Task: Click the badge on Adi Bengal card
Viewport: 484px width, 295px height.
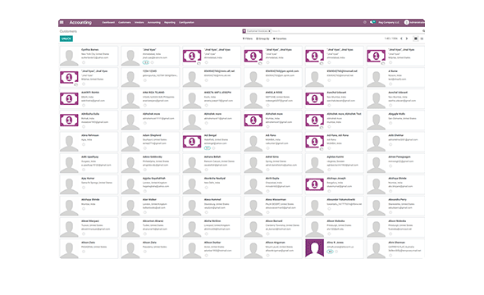Action: pos(208,148)
